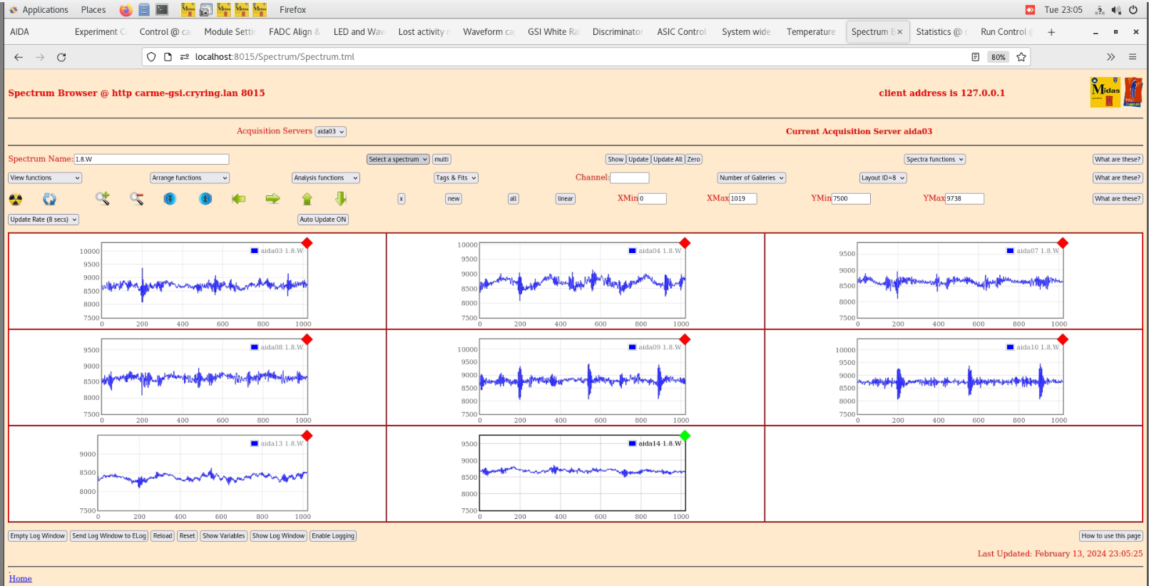Click the zoom out magnifier icon

tap(137, 198)
